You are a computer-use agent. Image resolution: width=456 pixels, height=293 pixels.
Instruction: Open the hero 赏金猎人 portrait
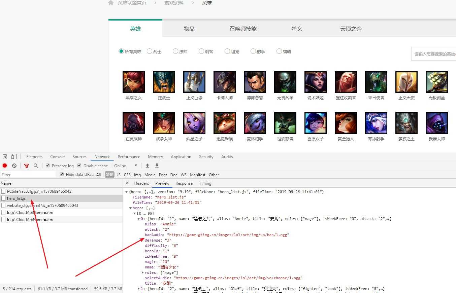tap(346, 123)
